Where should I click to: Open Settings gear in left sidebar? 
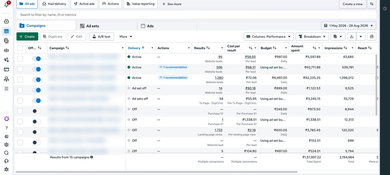[6, 145]
